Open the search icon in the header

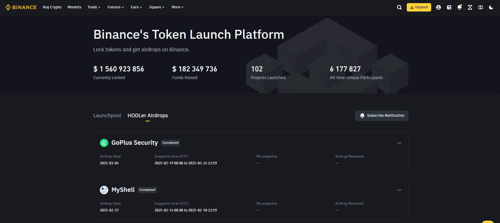pos(399,7)
